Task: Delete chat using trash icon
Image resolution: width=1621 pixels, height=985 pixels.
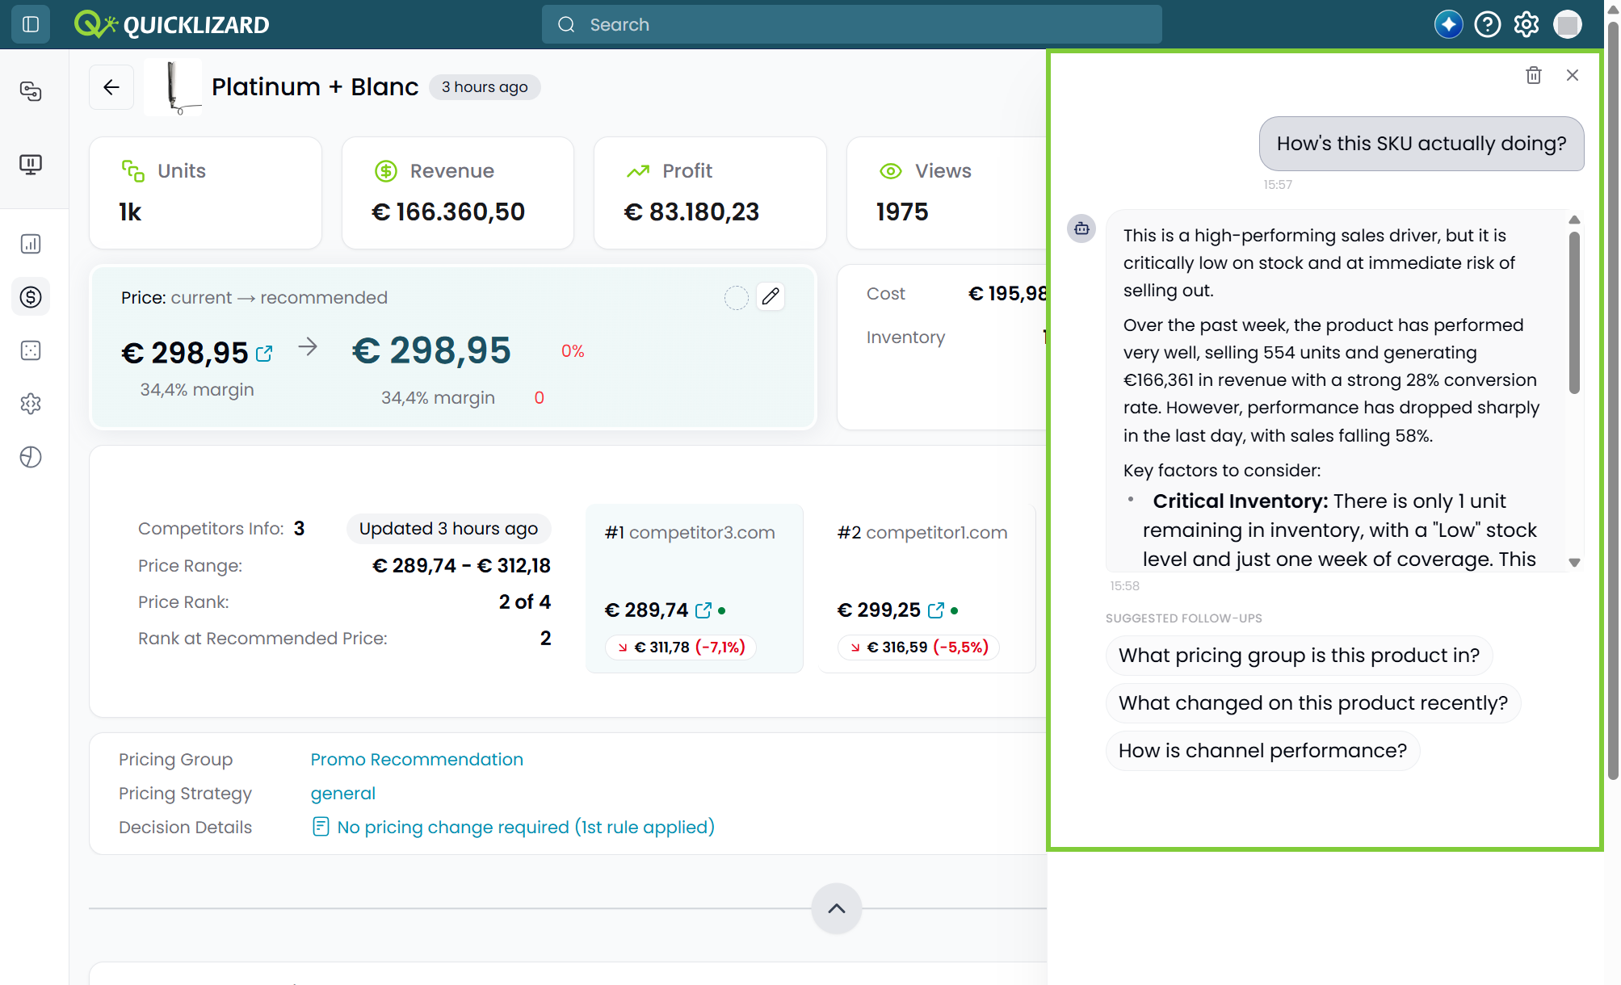Action: click(x=1533, y=75)
